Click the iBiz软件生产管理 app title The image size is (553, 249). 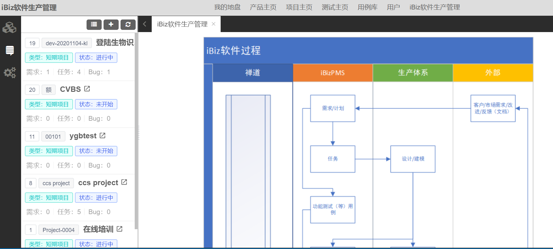(29, 8)
